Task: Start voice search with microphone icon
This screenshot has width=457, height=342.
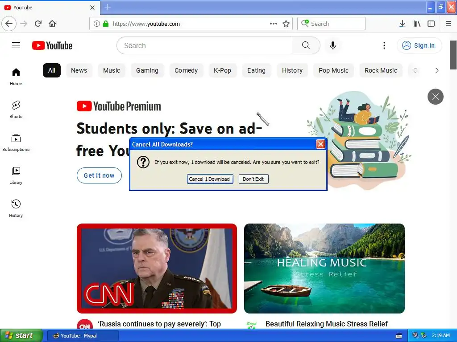Action: [x=333, y=45]
